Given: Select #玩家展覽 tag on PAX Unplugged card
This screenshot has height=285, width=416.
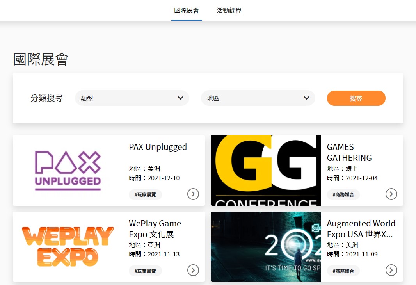Looking at the screenshot, I should [x=145, y=194].
